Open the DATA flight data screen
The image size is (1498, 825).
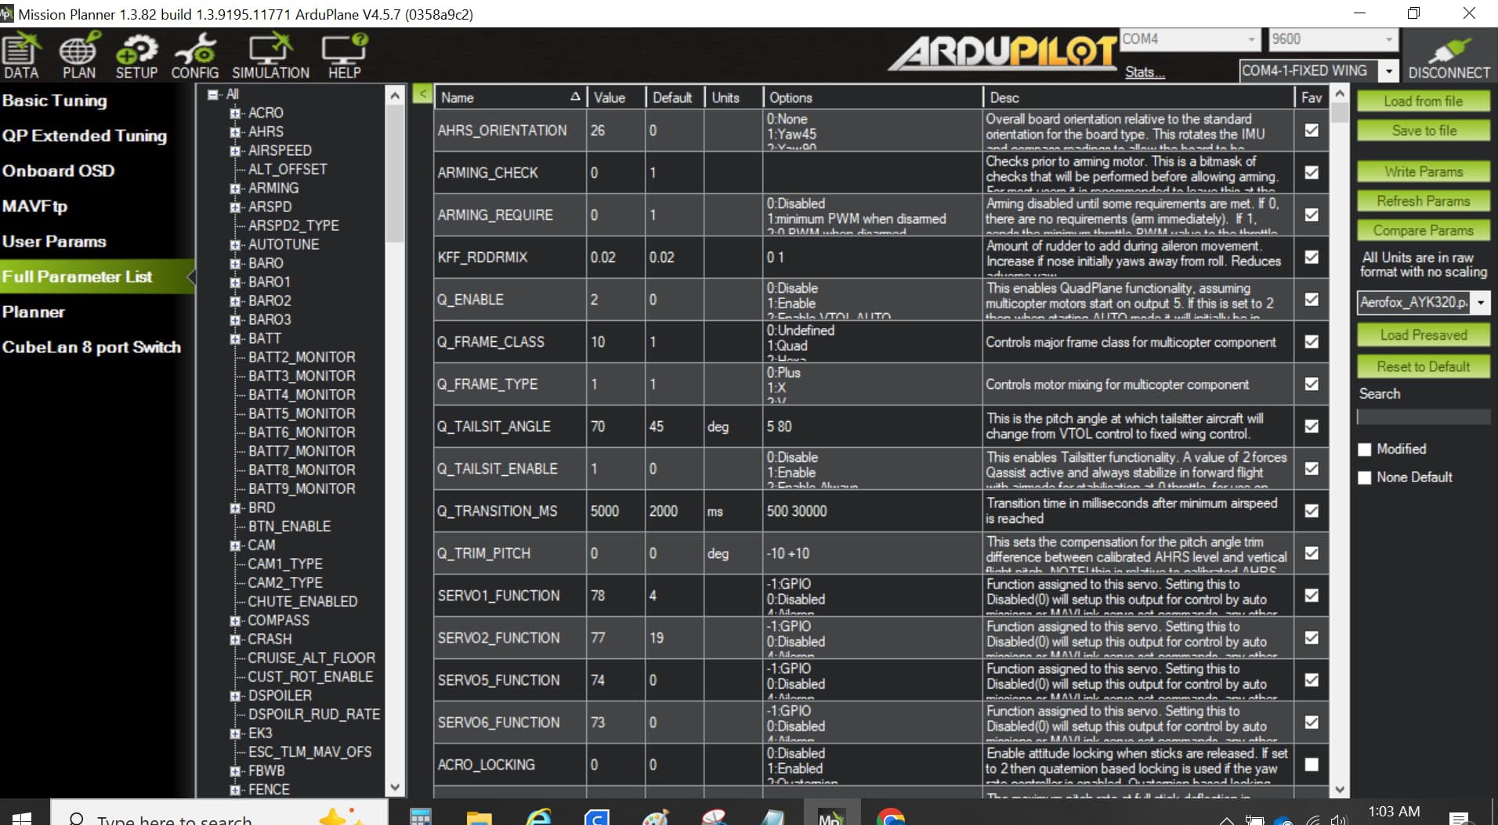pos(21,56)
